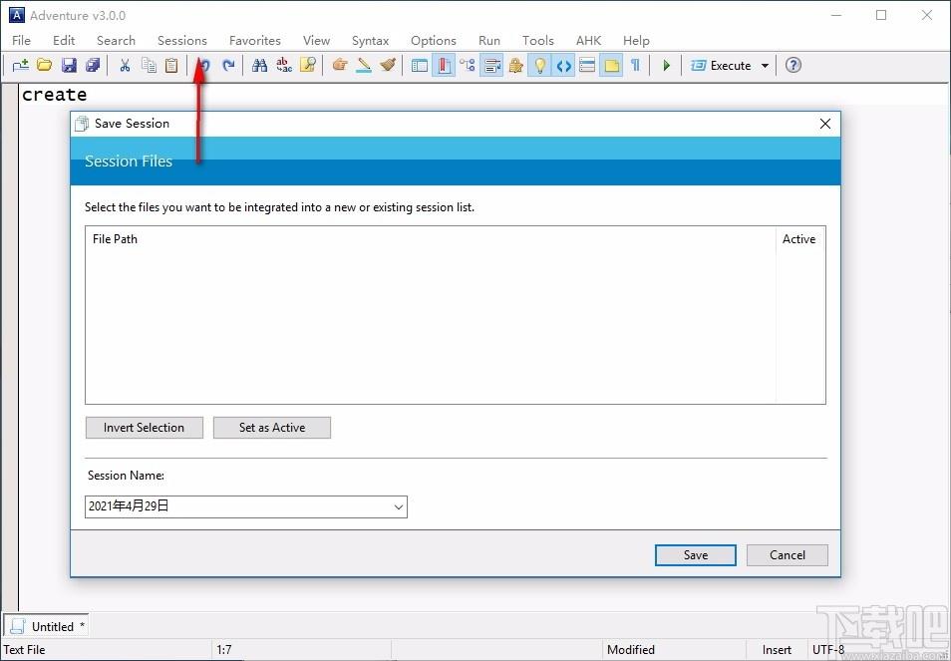Toggle the light bulb toolbar option
This screenshot has height=661, width=951.
[x=539, y=65]
